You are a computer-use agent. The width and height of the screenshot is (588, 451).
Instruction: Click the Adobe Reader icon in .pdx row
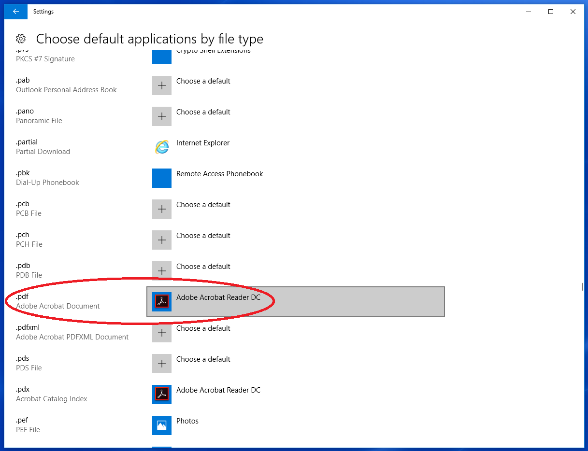[x=162, y=395]
